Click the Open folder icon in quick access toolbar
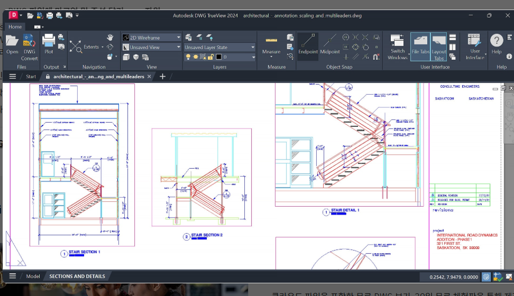 (x=30, y=15)
